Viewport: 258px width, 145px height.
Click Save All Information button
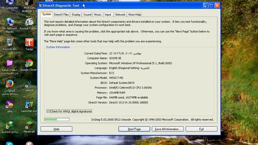point(168,129)
